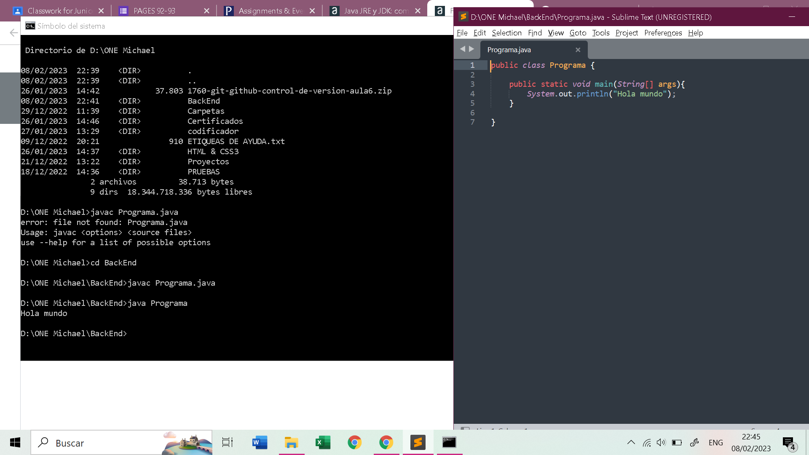This screenshot has width=809, height=455.
Task: Open Microsoft Word from the taskbar
Action: (260, 442)
